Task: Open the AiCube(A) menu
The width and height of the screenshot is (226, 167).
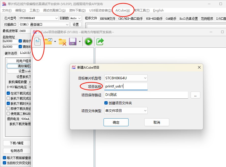Action: (x=123, y=10)
